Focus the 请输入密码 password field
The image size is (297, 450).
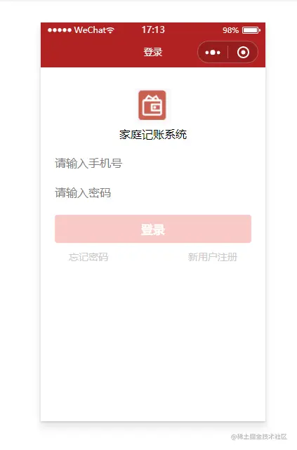153,193
